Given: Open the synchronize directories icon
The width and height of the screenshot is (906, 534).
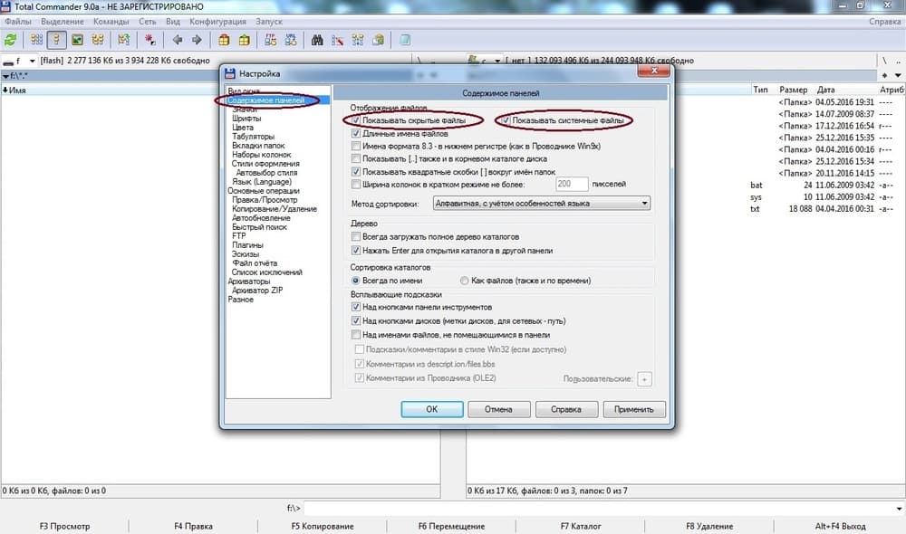Looking at the screenshot, I should (358, 40).
